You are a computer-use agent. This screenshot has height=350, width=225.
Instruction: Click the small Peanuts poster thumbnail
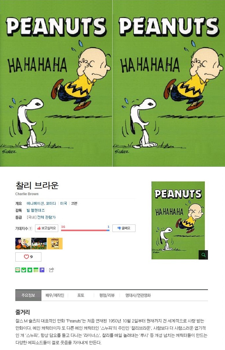point(178,220)
